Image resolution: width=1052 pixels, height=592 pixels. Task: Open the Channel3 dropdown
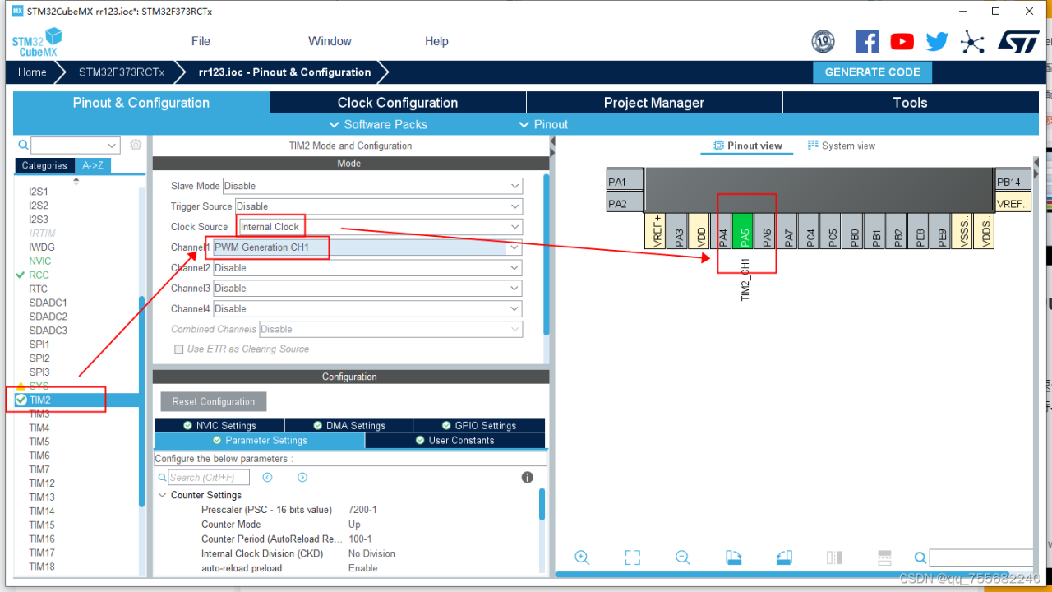[367, 289]
